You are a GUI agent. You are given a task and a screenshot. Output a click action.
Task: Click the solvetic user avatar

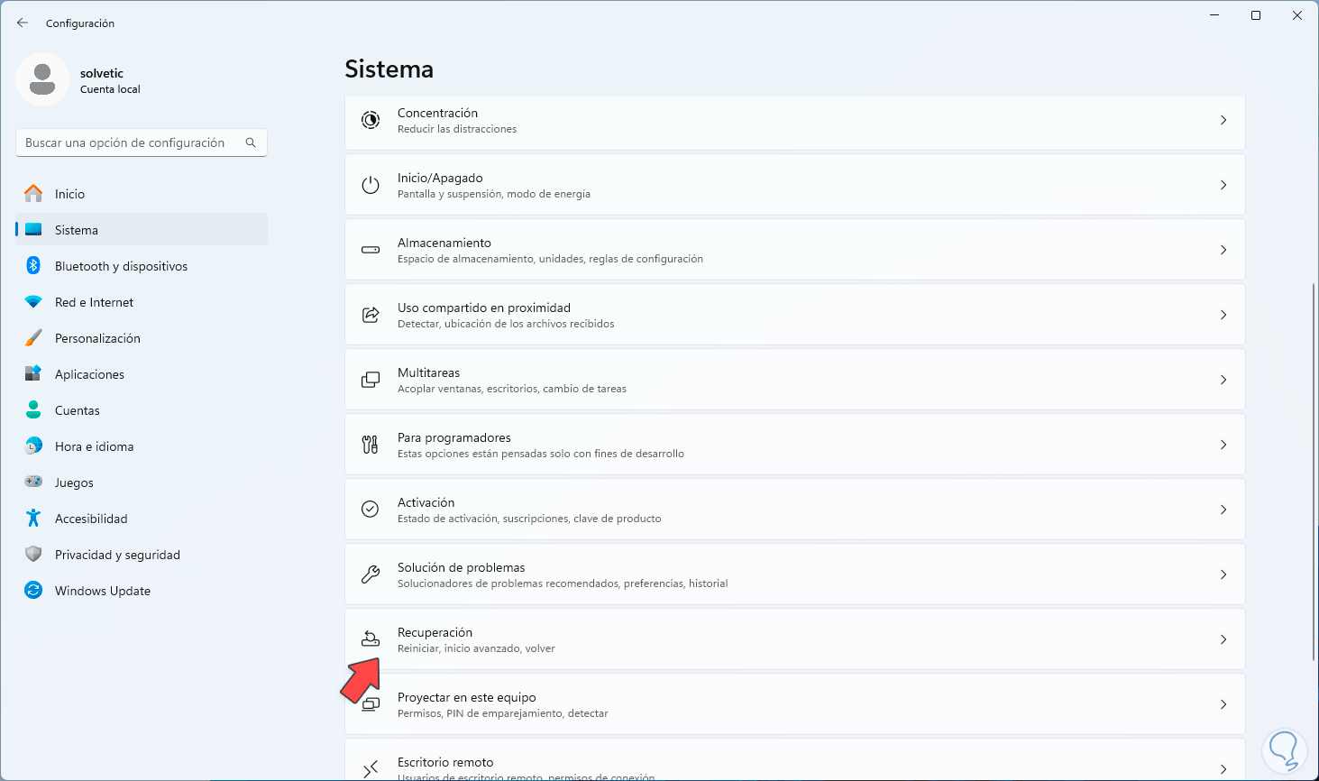click(x=42, y=79)
